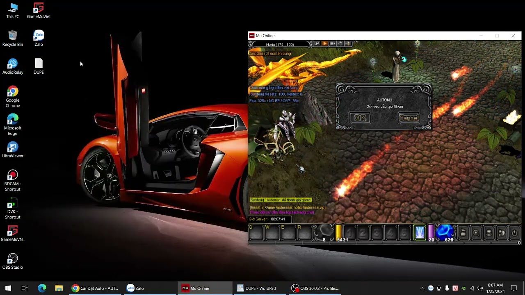Screen dimensions: 525x295
Task: Click the fourth icon in the game's top toolbar
Action: (x=340, y=44)
